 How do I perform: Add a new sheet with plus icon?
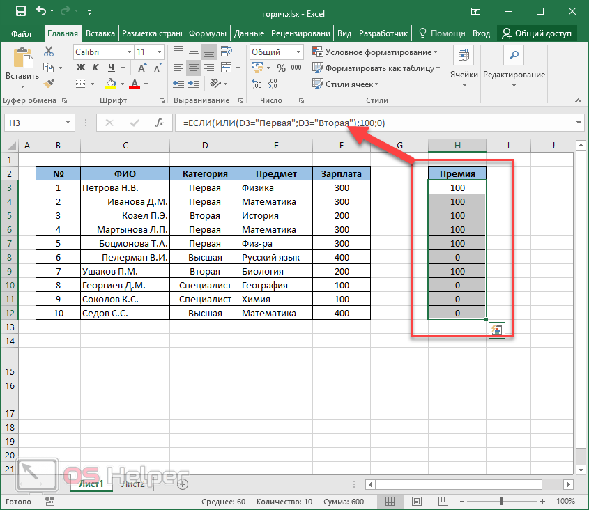[x=183, y=484]
